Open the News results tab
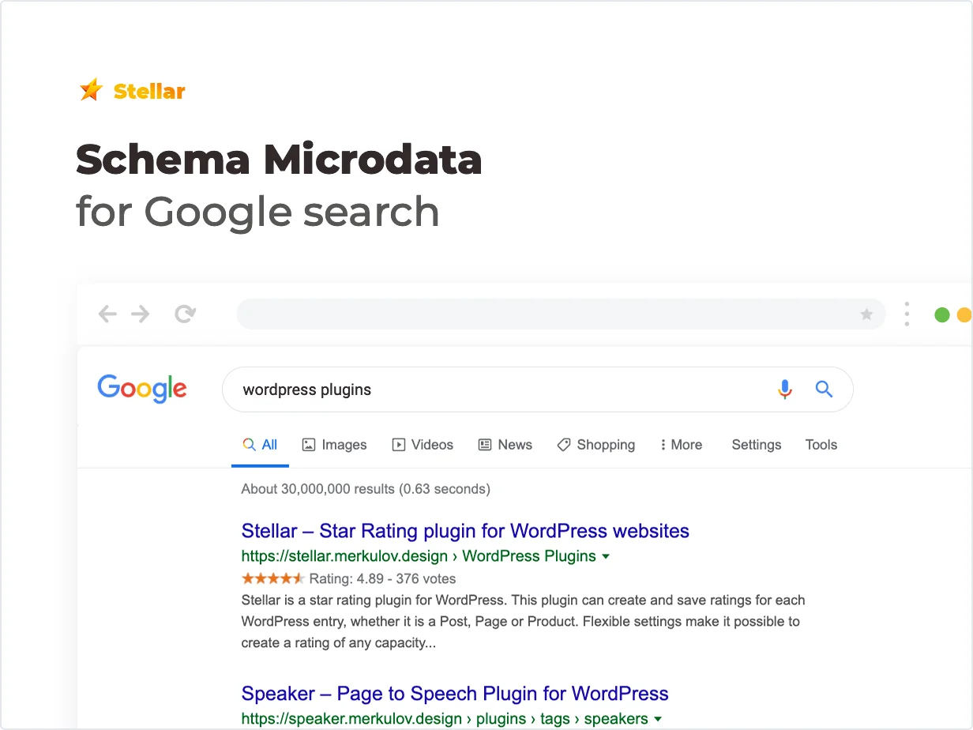 505,445
